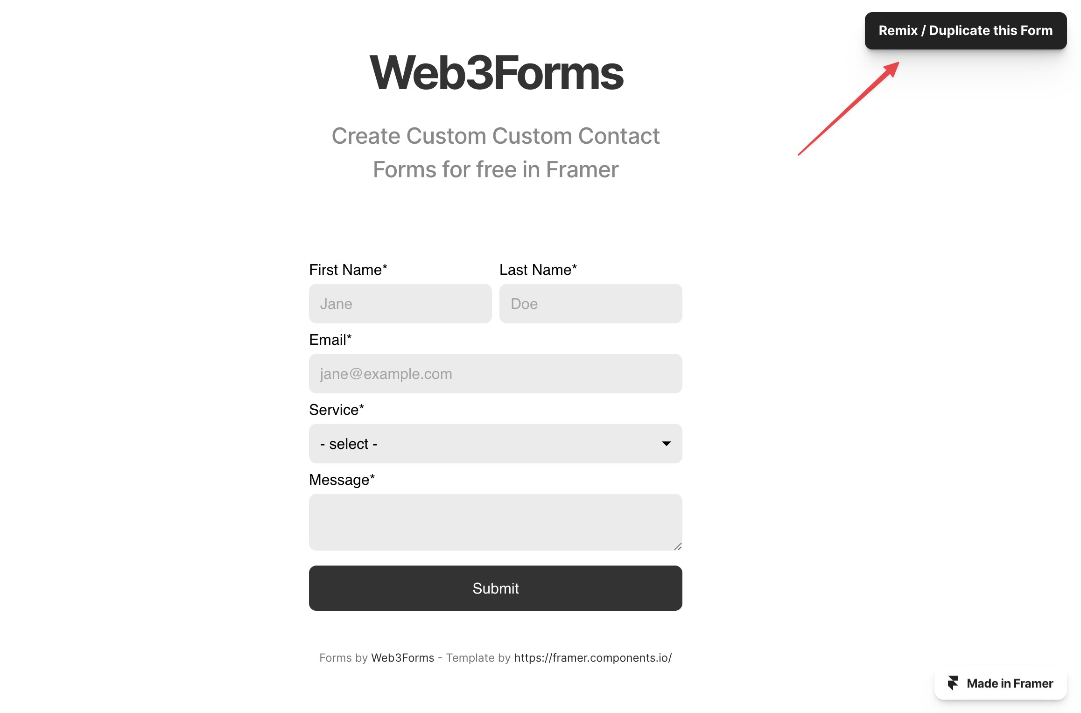The width and height of the screenshot is (1081, 713).
Task: Click the Web3Forms main heading
Action: point(496,73)
